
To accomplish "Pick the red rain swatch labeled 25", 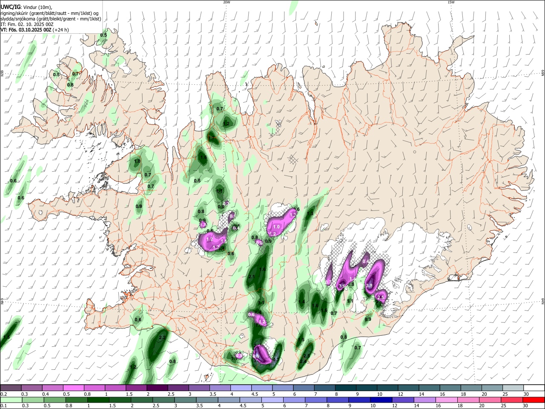I will click(x=512, y=400).
